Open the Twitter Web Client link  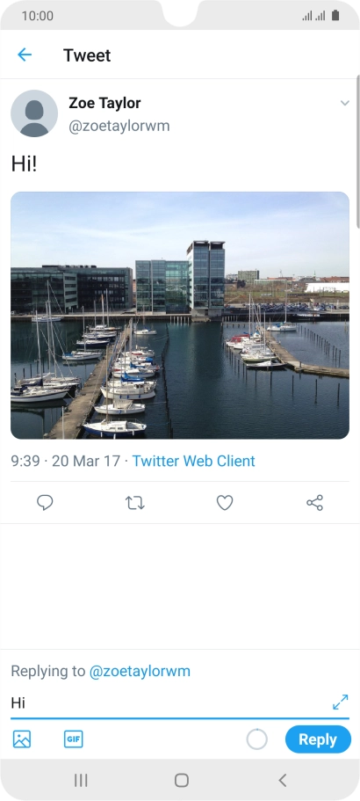[194, 461]
